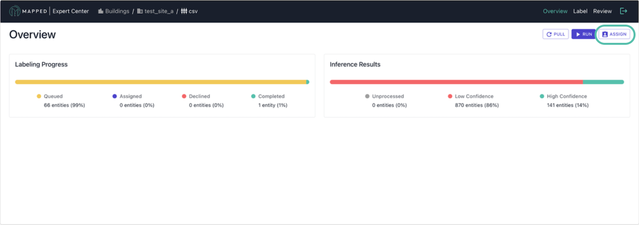The height and width of the screenshot is (225, 639).
Task: Go to test_site_a breadcrumb
Action: pos(159,11)
